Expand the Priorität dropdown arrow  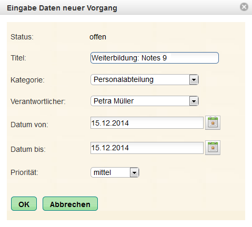pyautogui.click(x=134, y=173)
